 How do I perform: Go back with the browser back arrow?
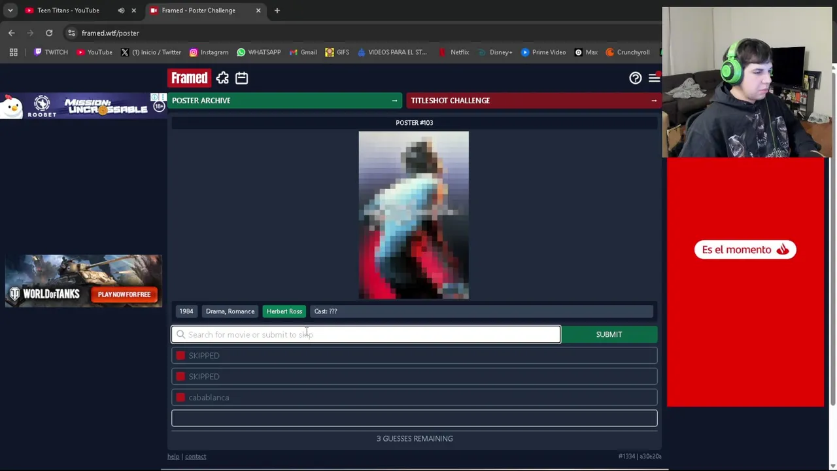(x=12, y=33)
